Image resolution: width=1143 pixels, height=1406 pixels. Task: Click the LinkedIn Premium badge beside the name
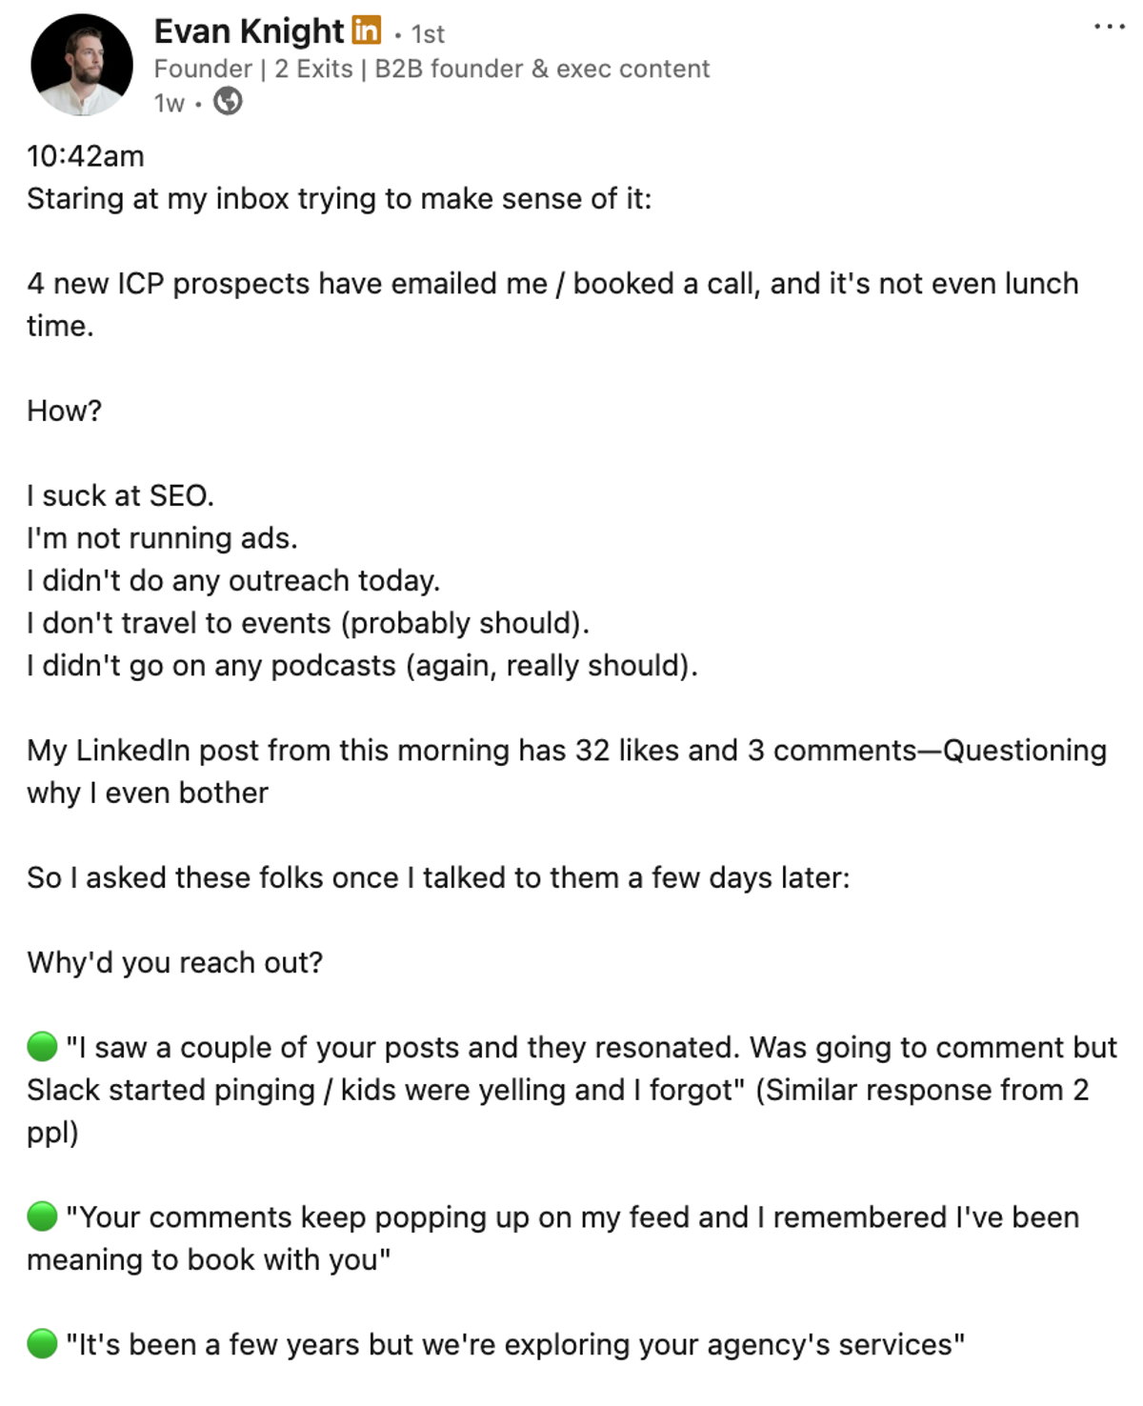pos(367,30)
